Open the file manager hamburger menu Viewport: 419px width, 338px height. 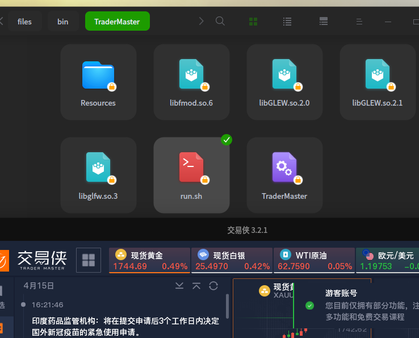(359, 22)
